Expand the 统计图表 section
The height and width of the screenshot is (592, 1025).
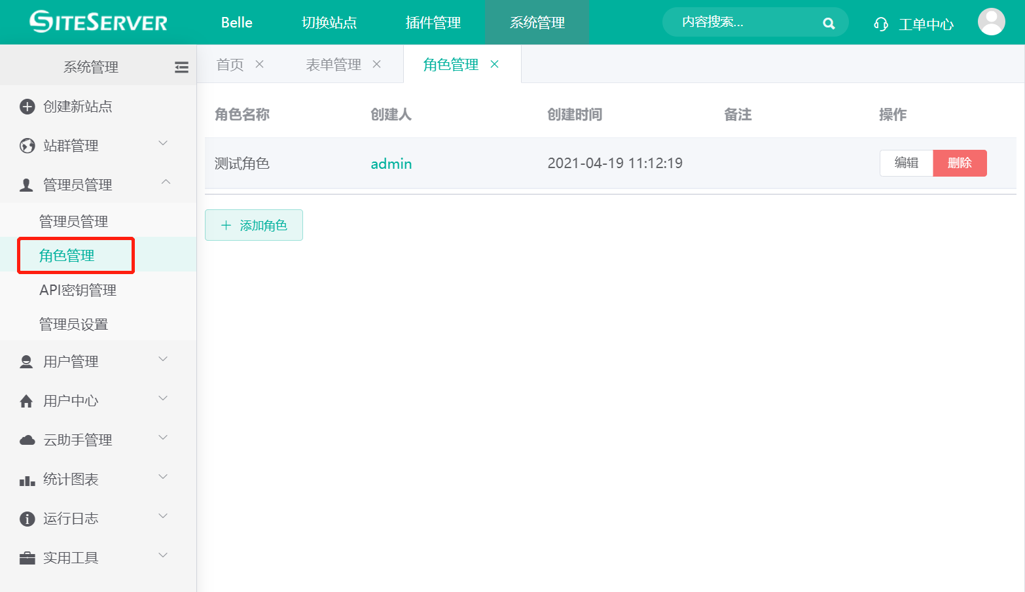point(163,478)
